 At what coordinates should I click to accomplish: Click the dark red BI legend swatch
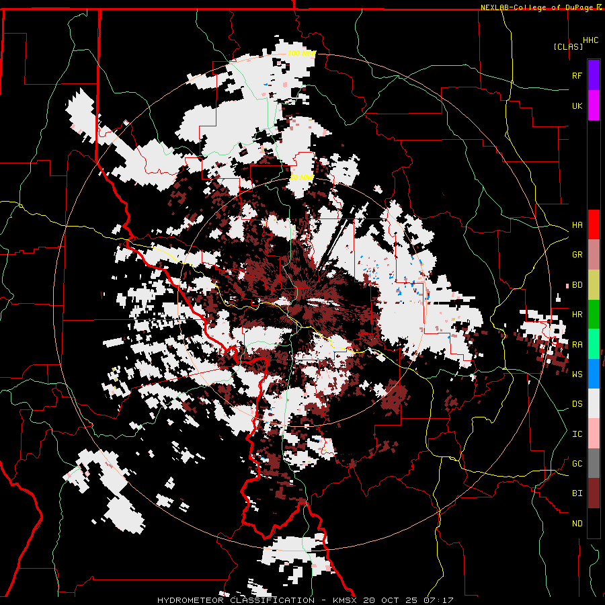594,493
